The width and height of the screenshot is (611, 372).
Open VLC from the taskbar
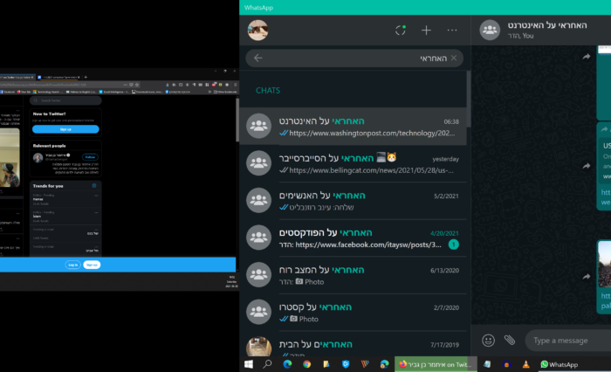525,364
